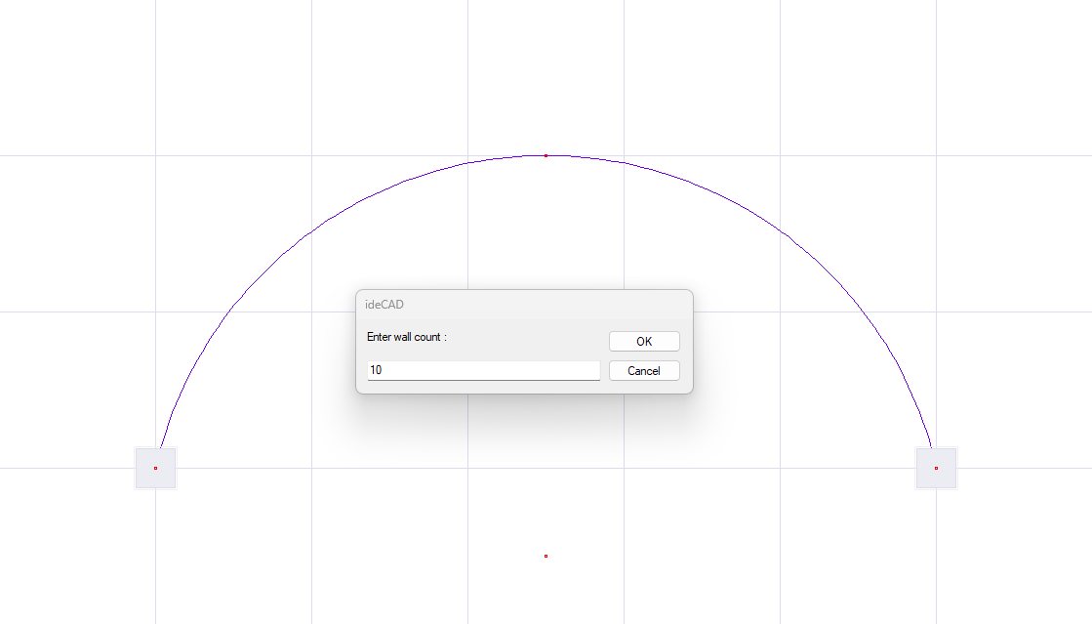The height and width of the screenshot is (624, 1092).
Task: Click OK to confirm wall count
Action: coord(644,342)
